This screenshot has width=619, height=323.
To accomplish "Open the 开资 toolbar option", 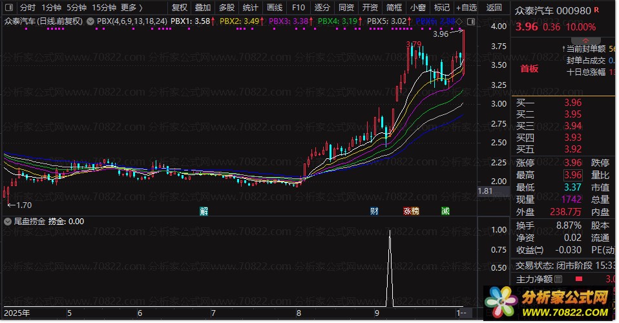I will tap(370, 8).
